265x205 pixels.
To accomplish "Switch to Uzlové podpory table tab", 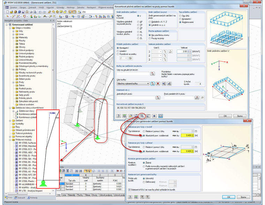I will tap(106, 195).
